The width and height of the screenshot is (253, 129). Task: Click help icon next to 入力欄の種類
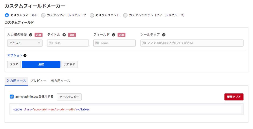coord(31,35)
